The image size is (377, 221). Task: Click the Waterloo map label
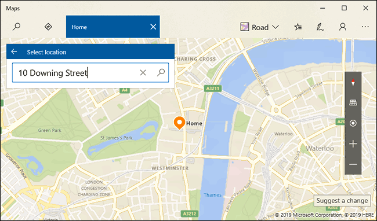[320, 148]
